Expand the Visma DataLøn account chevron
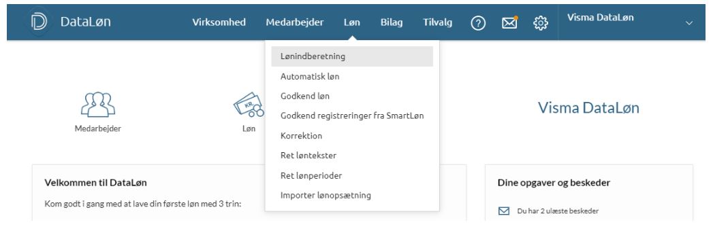The height and width of the screenshot is (250, 713). click(x=689, y=23)
